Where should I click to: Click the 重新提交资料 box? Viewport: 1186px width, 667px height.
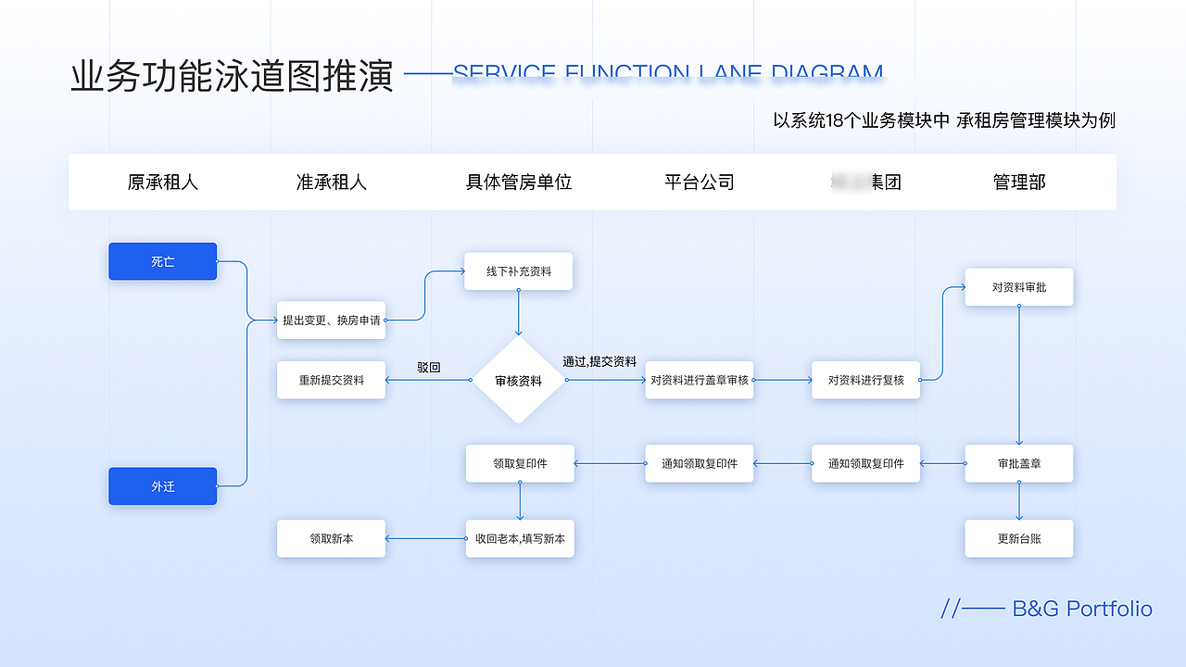tap(331, 380)
